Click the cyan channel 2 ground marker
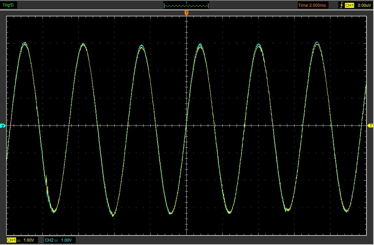The width and height of the screenshot is (374, 245). (3, 126)
